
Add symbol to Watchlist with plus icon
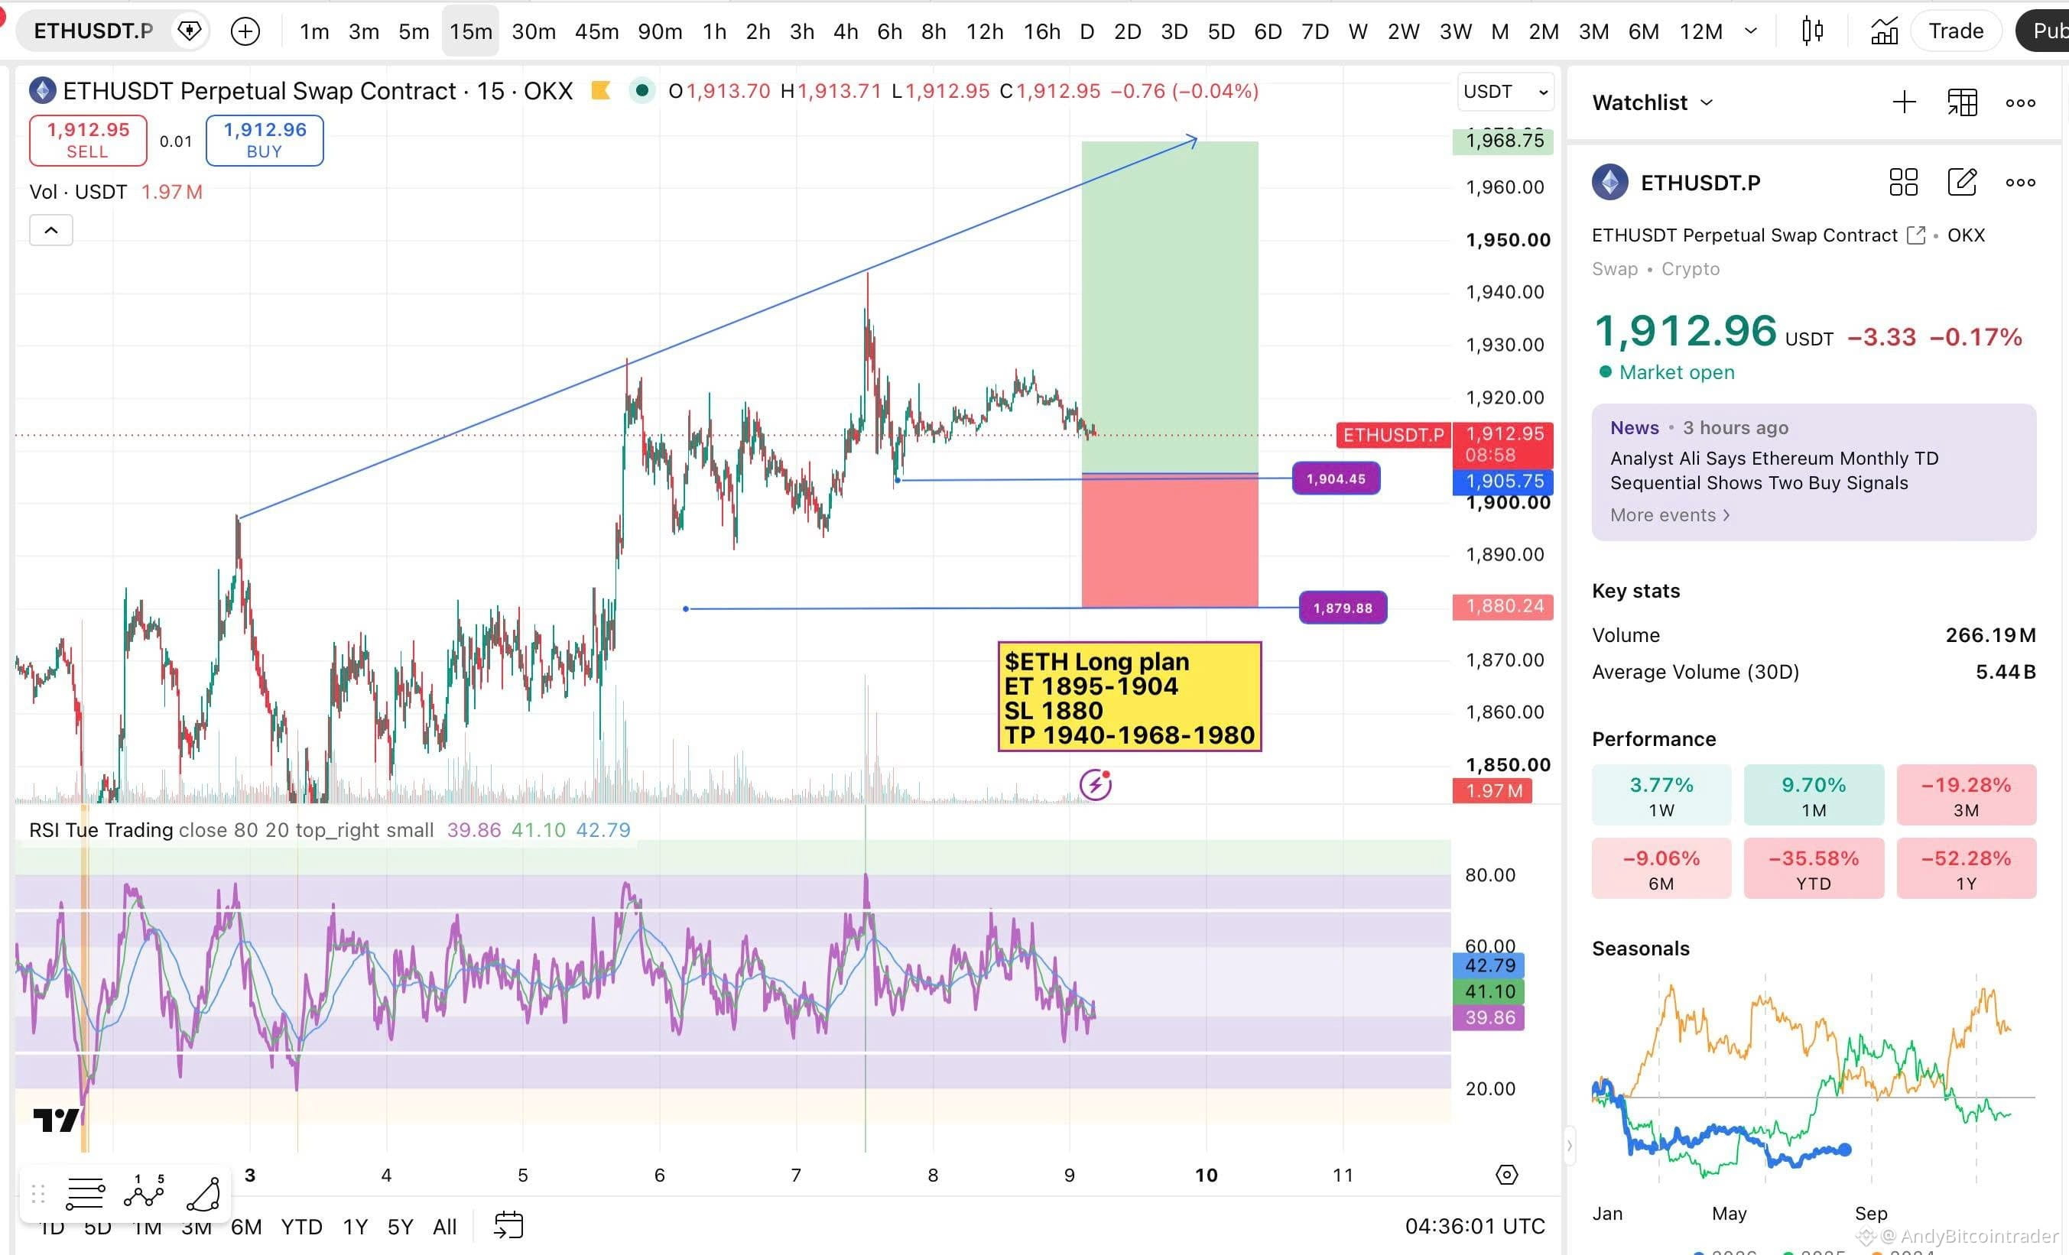[x=1905, y=102]
